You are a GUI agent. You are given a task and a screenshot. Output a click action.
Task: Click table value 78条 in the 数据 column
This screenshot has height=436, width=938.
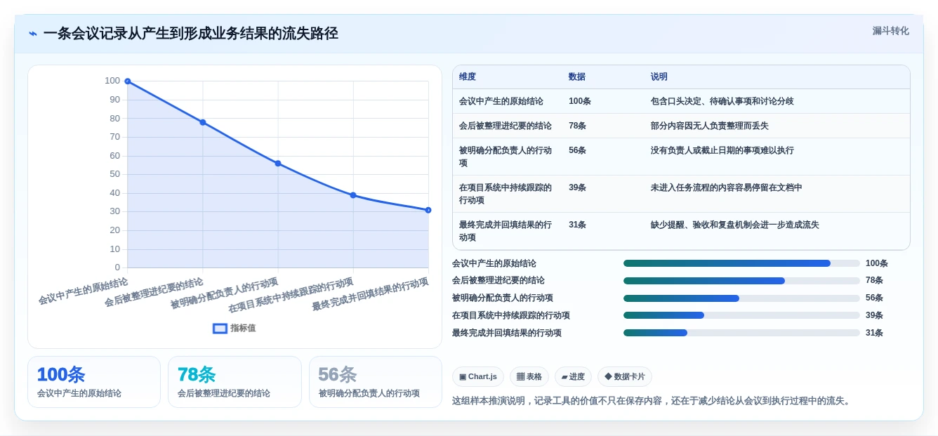(578, 126)
